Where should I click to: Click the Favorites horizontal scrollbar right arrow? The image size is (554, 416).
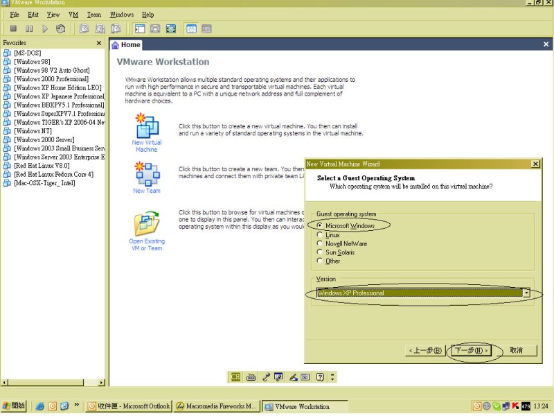click(x=102, y=383)
